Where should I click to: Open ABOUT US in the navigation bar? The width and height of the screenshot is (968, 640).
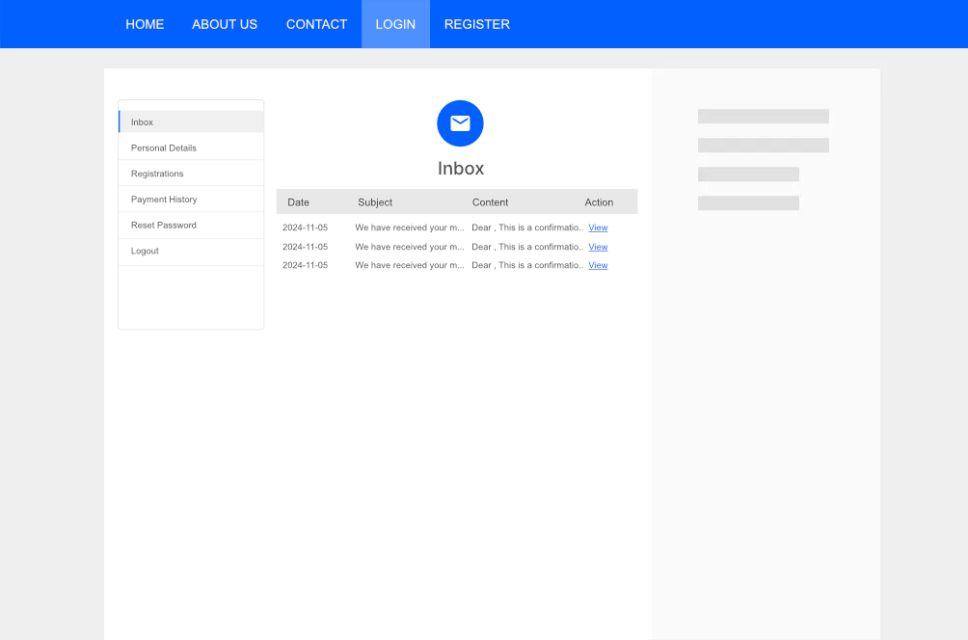(225, 24)
